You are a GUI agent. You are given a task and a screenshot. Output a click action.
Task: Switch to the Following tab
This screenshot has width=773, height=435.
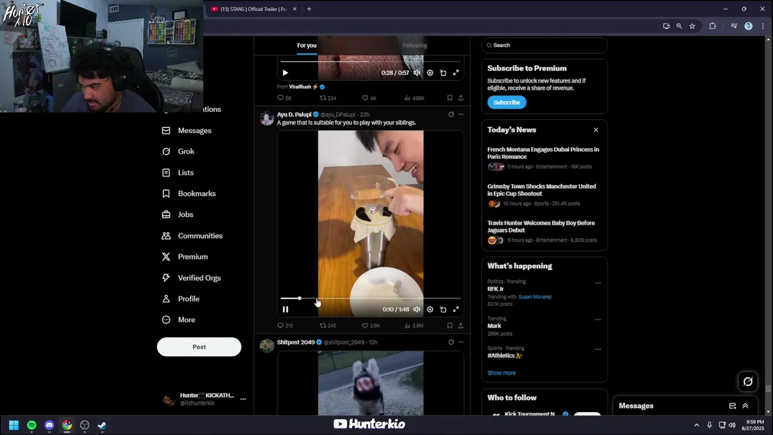click(x=415, y=45)
